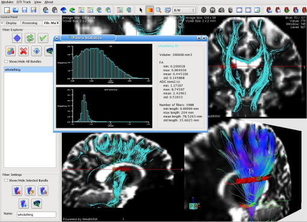
Task: Toggle Show/Hide Selected Bundle checkbox
Action: 6,181
